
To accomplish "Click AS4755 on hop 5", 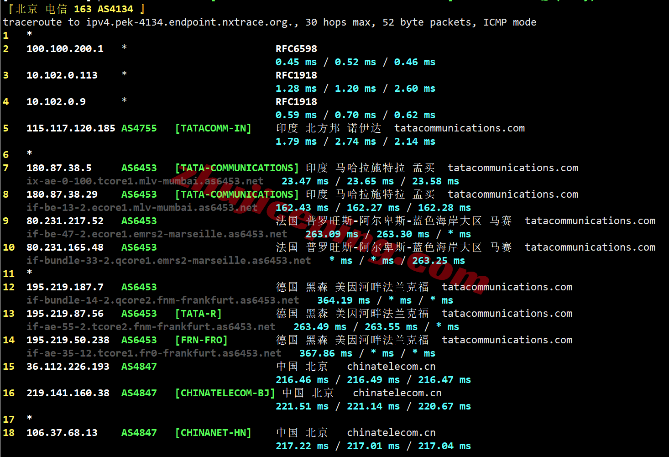I will pos(139,128).
